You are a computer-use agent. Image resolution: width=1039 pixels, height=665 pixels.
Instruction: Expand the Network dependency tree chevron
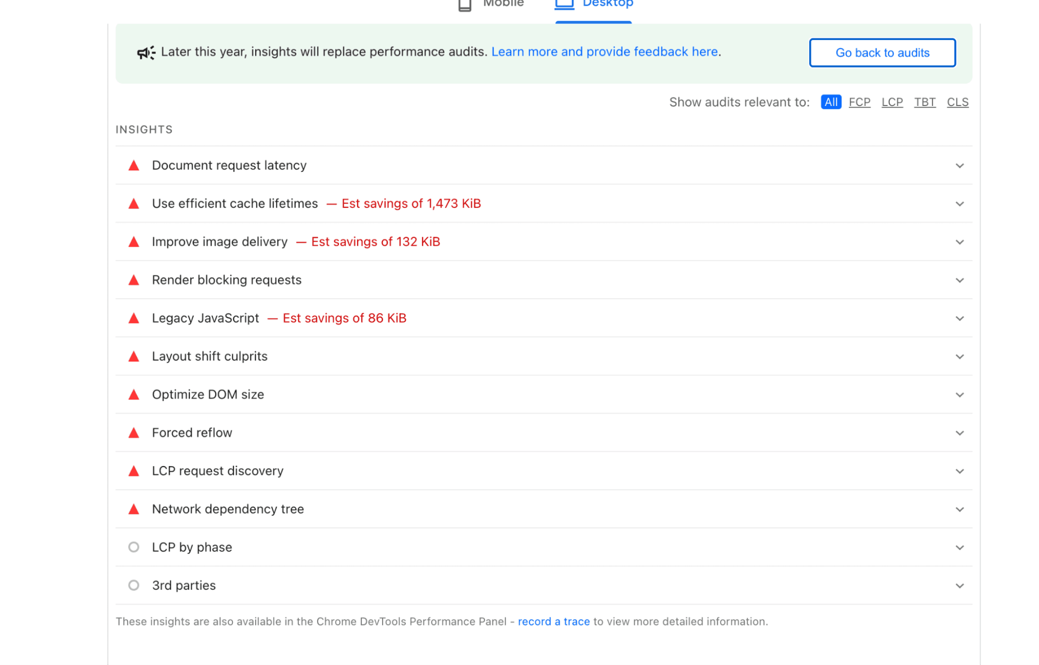pyautogui.click(x=959, y=510)
